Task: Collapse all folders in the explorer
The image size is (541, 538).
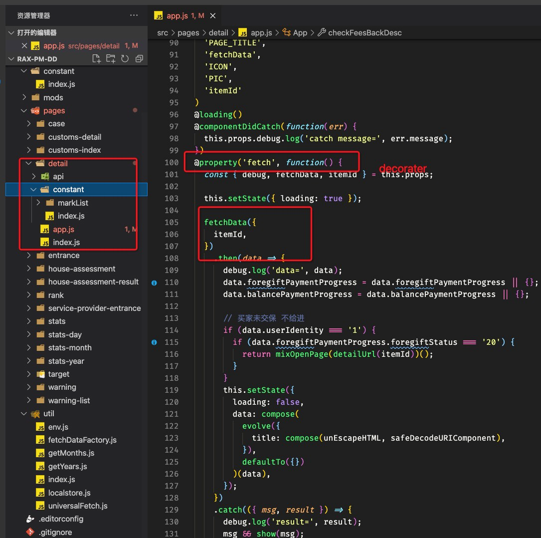Action: [x=139, y=59]
